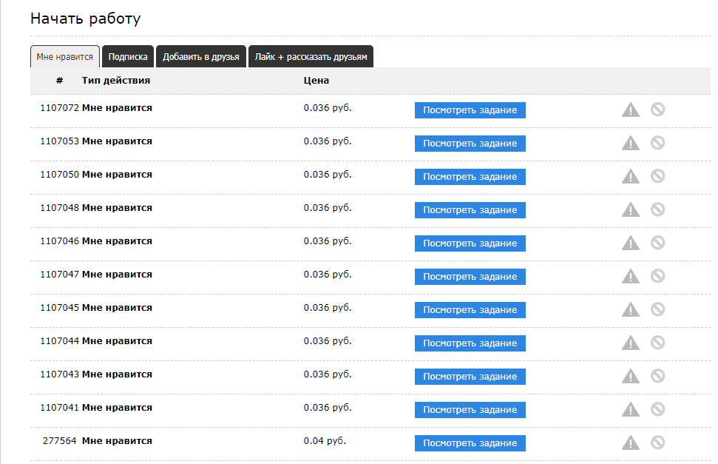The image size is (718, 464).
Task: View the assignment for task 277564
Action: click(x=470, y=443)
